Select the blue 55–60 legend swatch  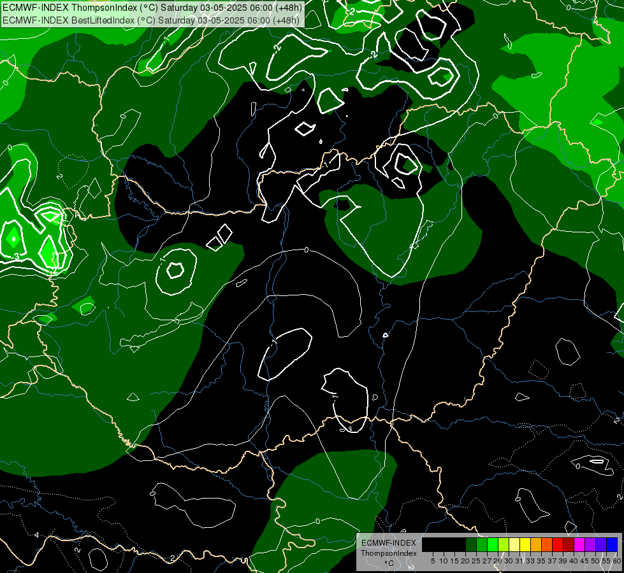tap(612, 544)
